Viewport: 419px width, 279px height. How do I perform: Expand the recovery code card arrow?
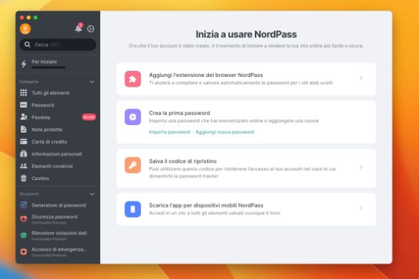(x=361, y=167)
